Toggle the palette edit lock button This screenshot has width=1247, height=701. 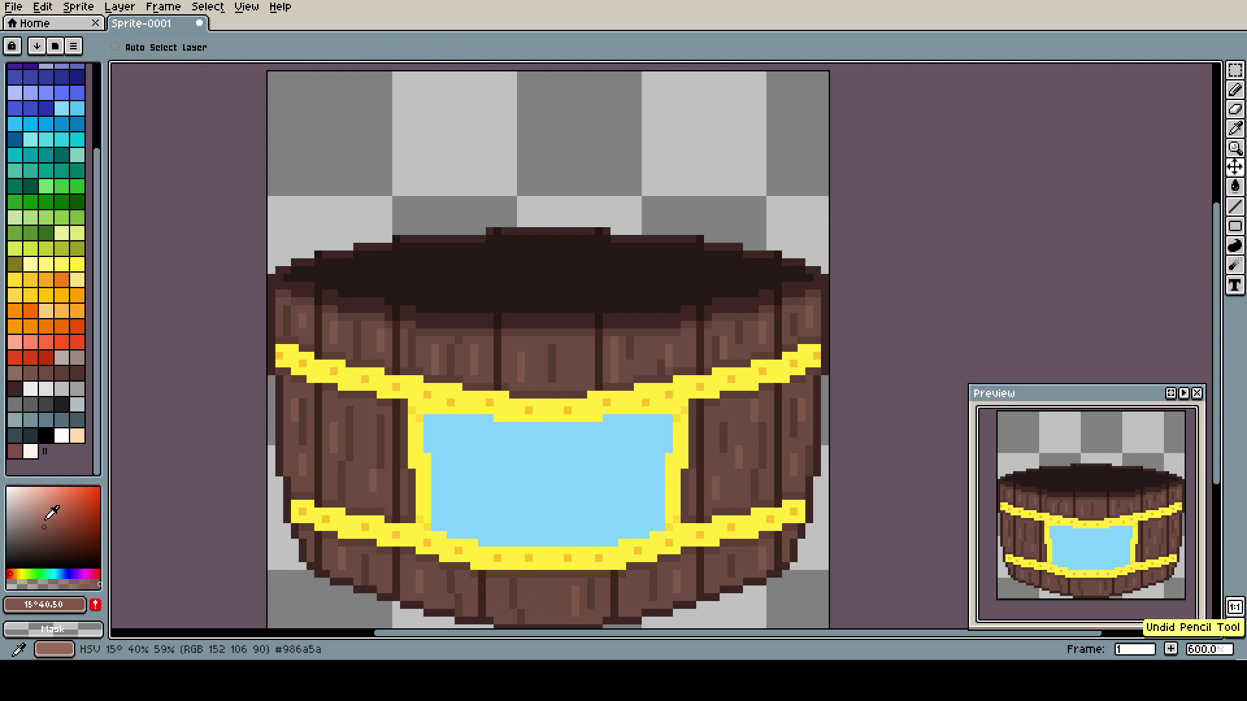point(12,46)
